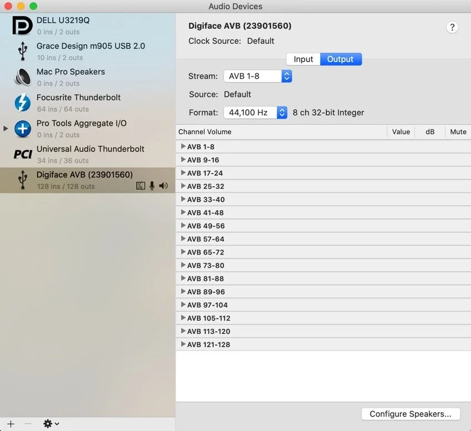Click the 128 ins / 128 outs text
471x431 pixels.
(x=66, y=186)
